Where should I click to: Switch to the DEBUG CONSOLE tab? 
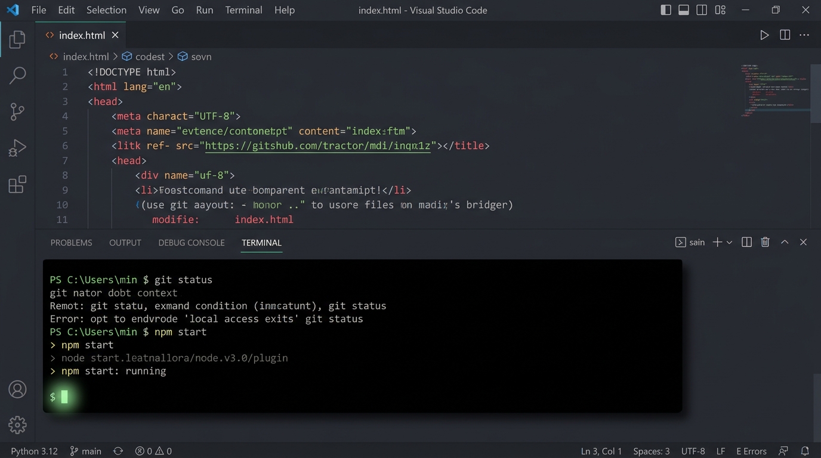[x=192, y=243]
